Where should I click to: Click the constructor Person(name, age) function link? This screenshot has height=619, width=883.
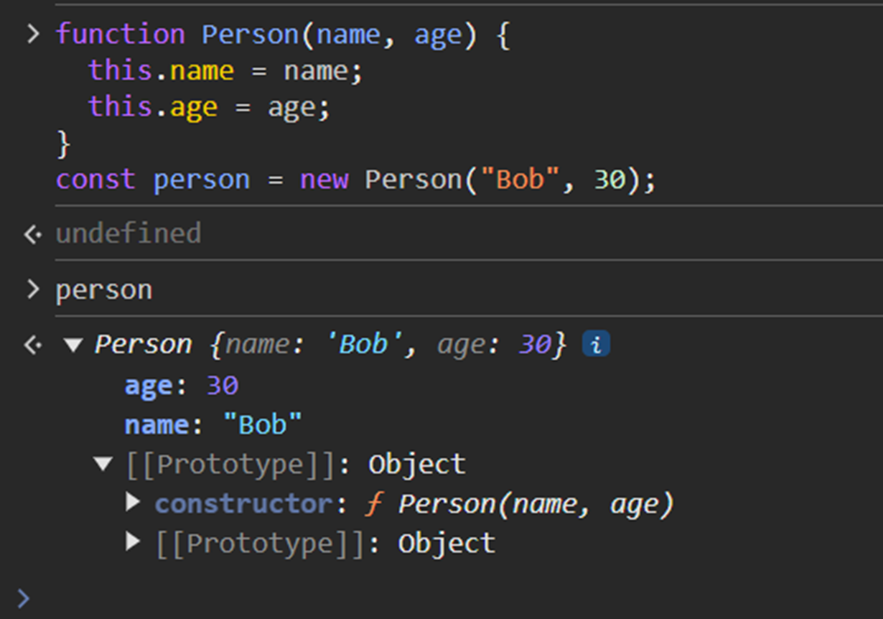tap(536, 504)
